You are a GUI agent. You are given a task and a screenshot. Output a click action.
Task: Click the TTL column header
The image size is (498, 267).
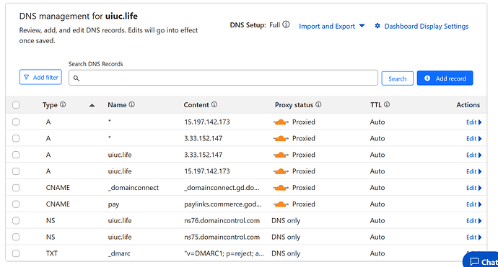tap(376, 105)
